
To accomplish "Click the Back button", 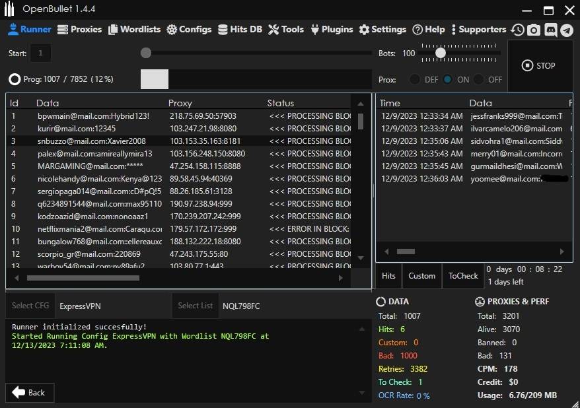I will [x=30, y=392].
